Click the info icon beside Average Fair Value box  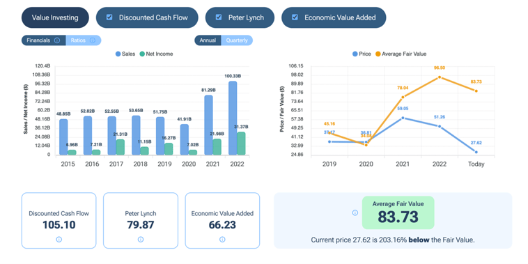[x=355, y=213]
